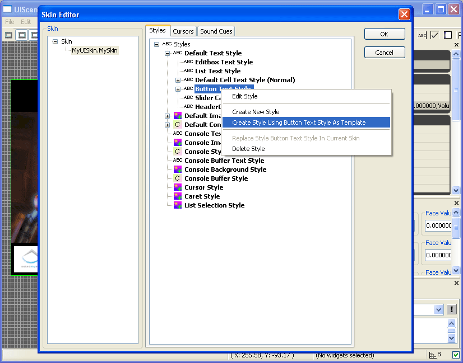The width and height of the screenshot is (463, 363).
Task: Switch to the Sound Cues tab
Action: point(216,31)
